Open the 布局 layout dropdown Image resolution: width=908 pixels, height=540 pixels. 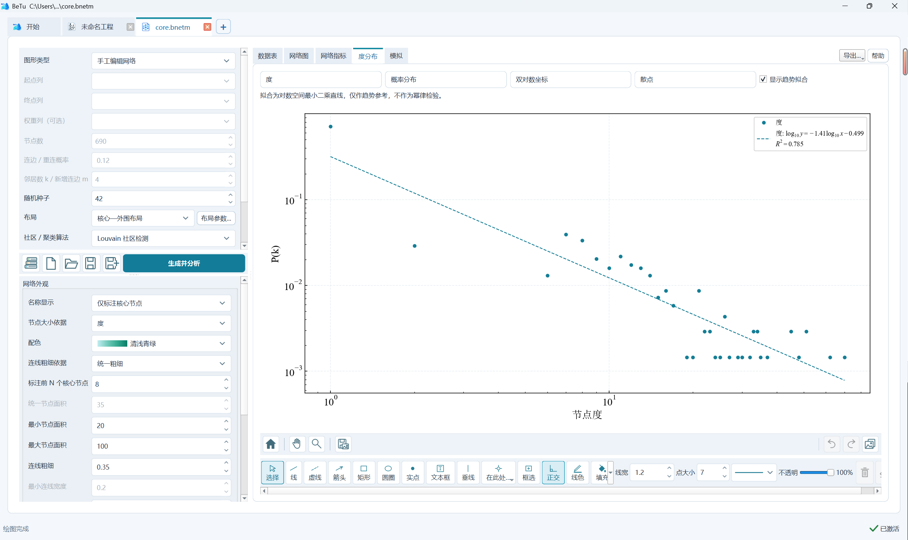pos(143,218)
